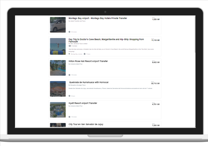
Task: Click the location pin beside Montego Bay, Jamaica
Action: 70,54
